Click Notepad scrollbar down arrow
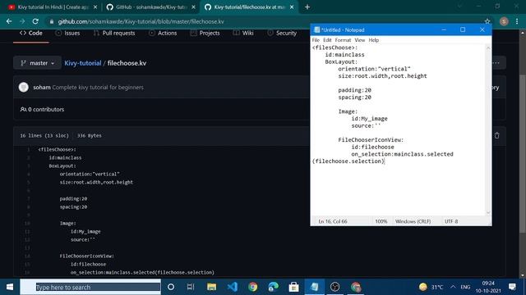Image resolution: width=526 pixels, height=295 pixels. tap(488, 212)
